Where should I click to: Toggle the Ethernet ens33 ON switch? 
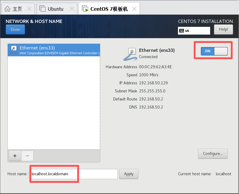point(214,51)
